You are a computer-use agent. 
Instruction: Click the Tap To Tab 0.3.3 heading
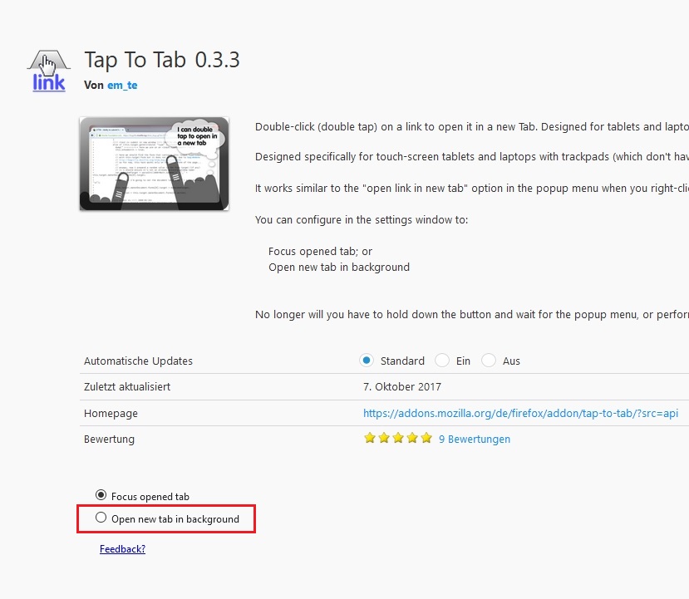[x=162, y=60]
